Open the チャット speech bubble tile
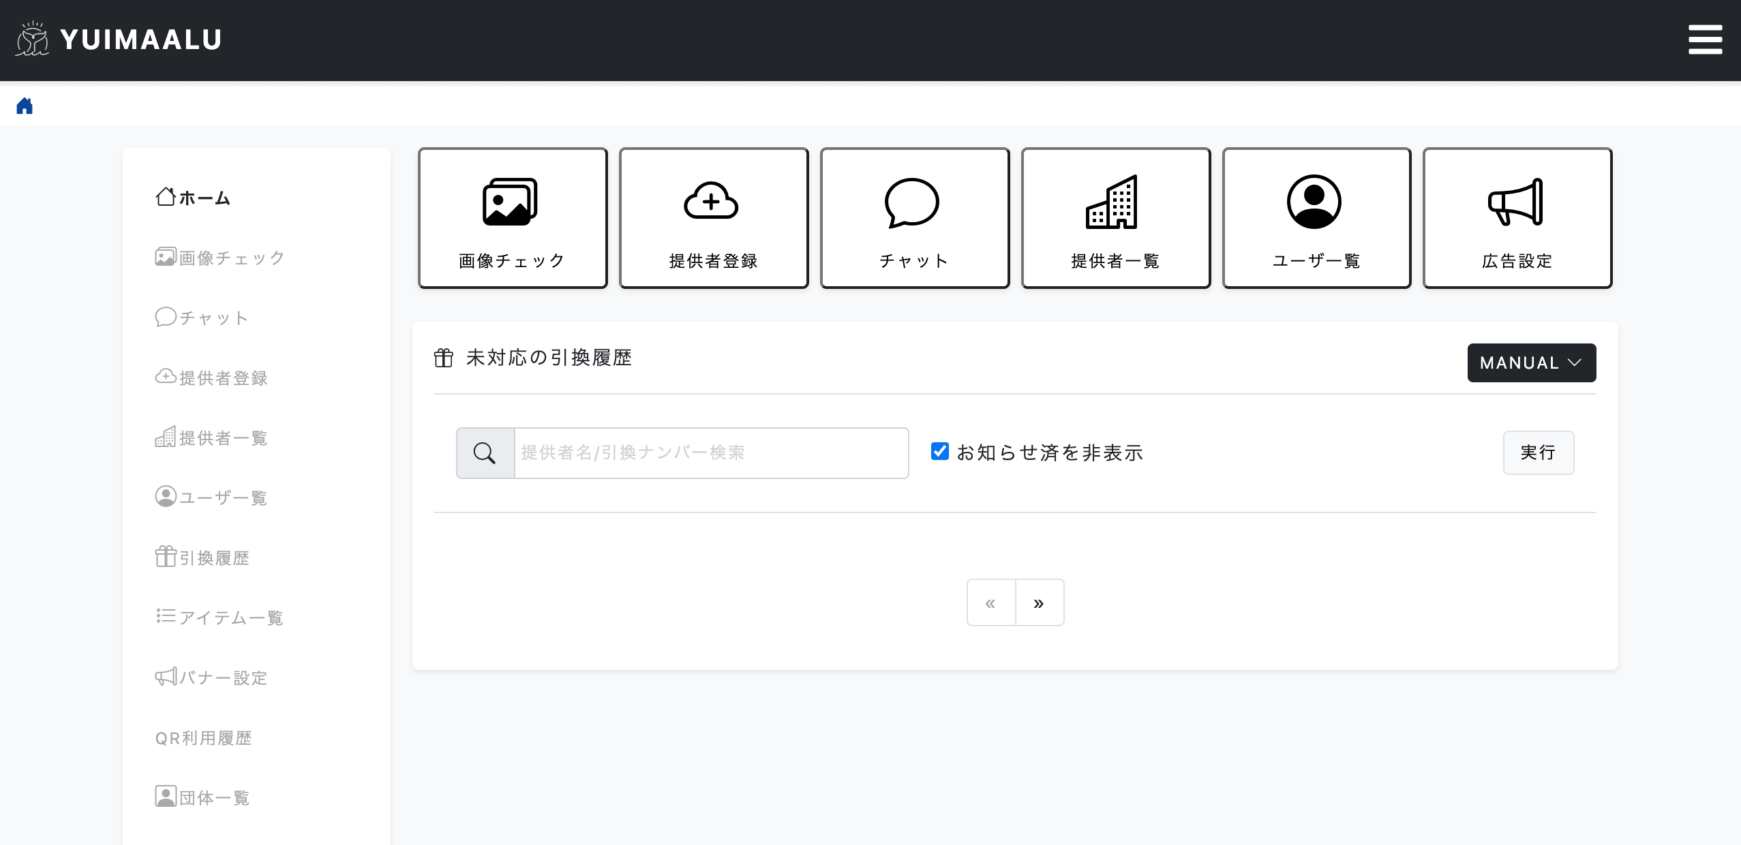Viewport: 1741px width, 845px height. pyautogui.click(x=914, y=218)
